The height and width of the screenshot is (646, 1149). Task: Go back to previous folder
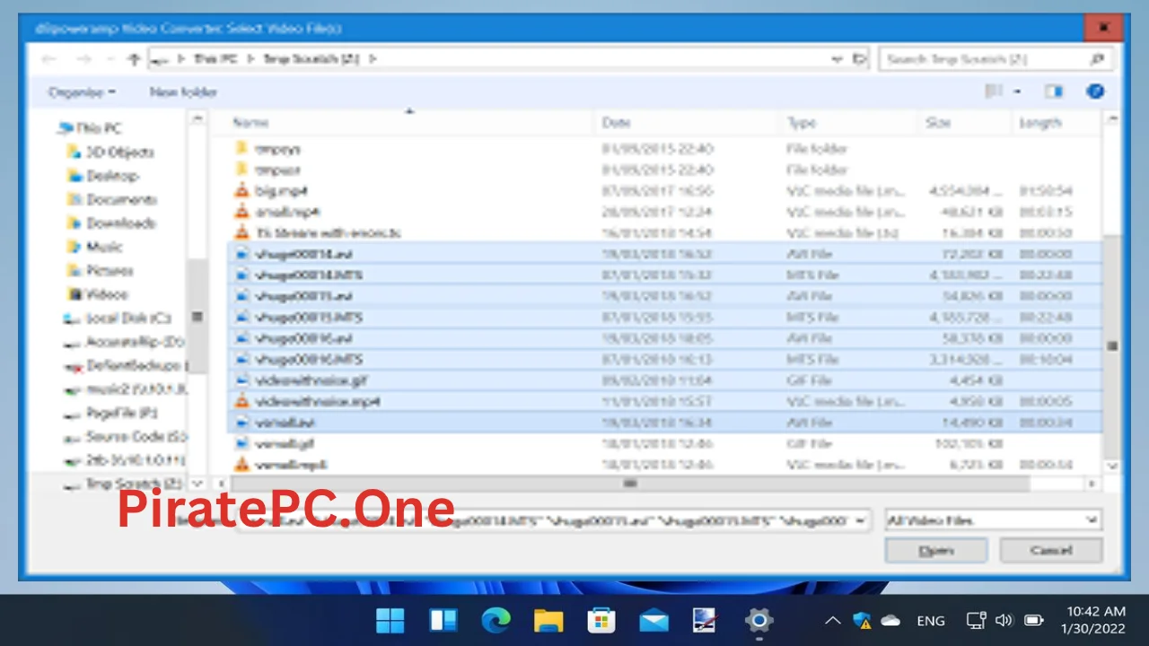49,59
